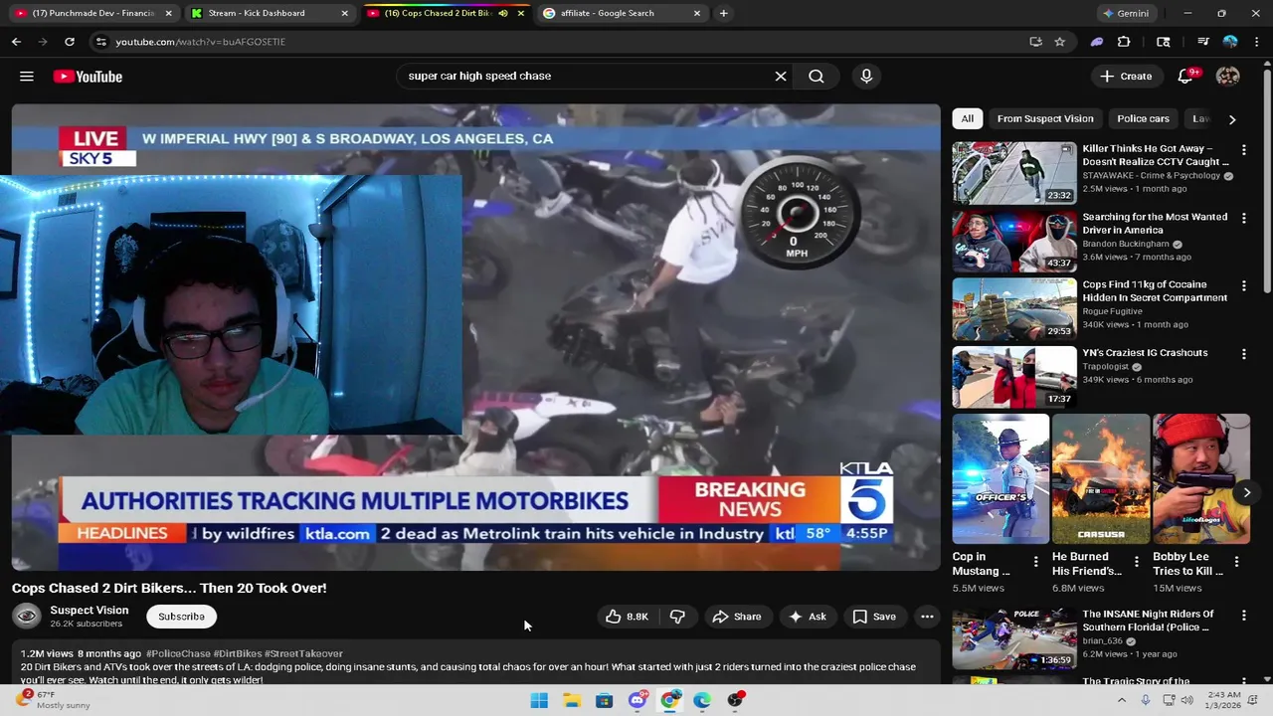Open Microsoft Edge from taskbar
The image size is (1273, 716).
(x=702, y=700)
